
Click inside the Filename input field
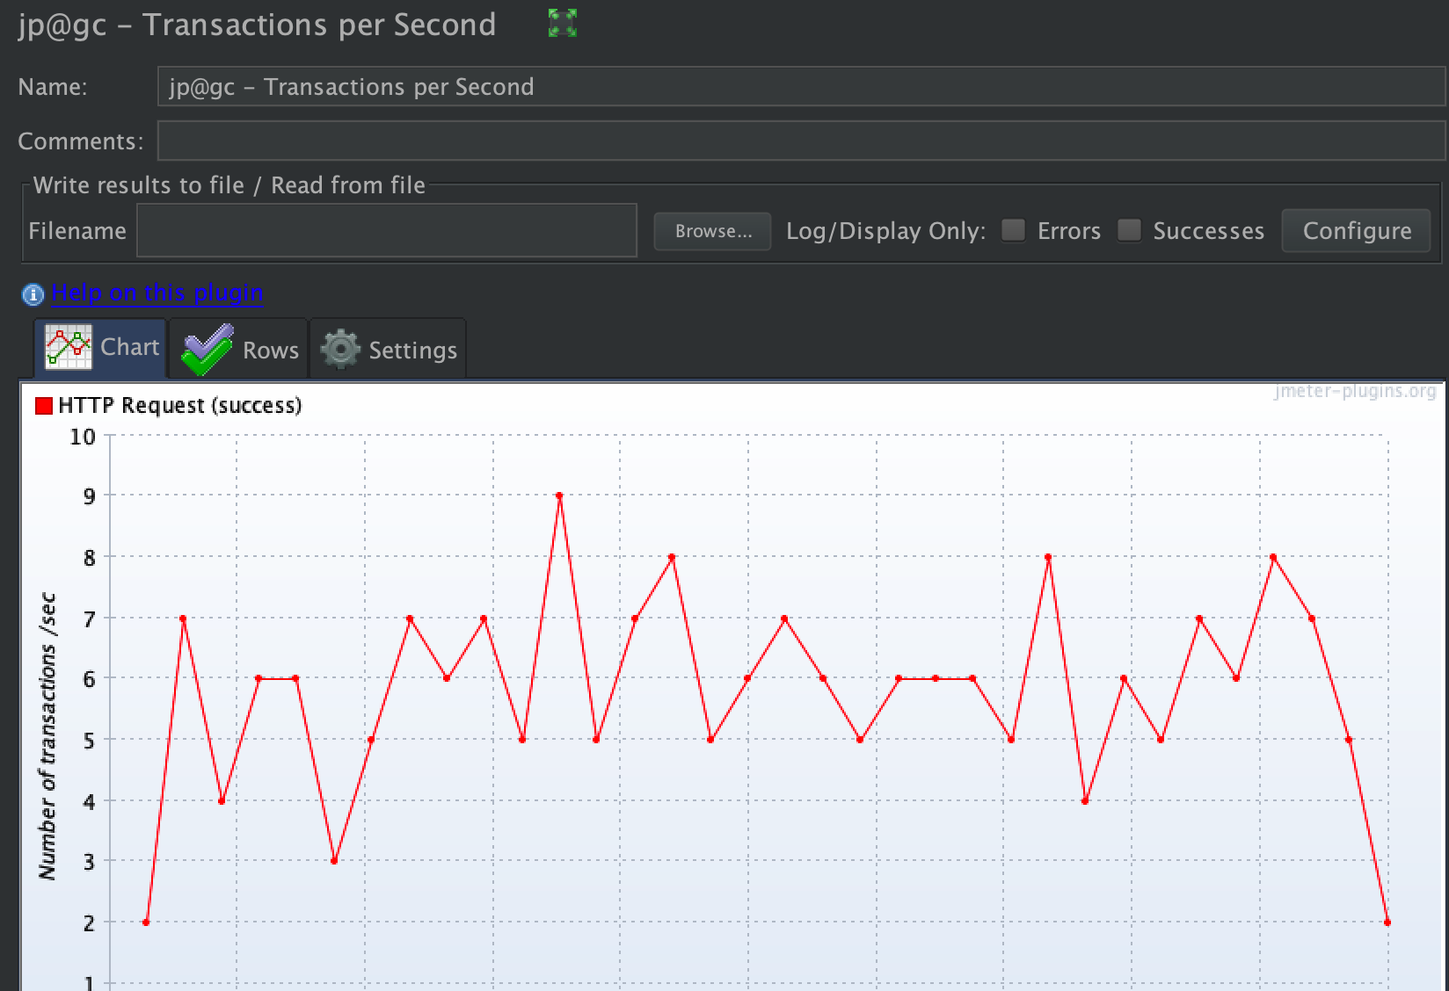(x=387, y=229)
